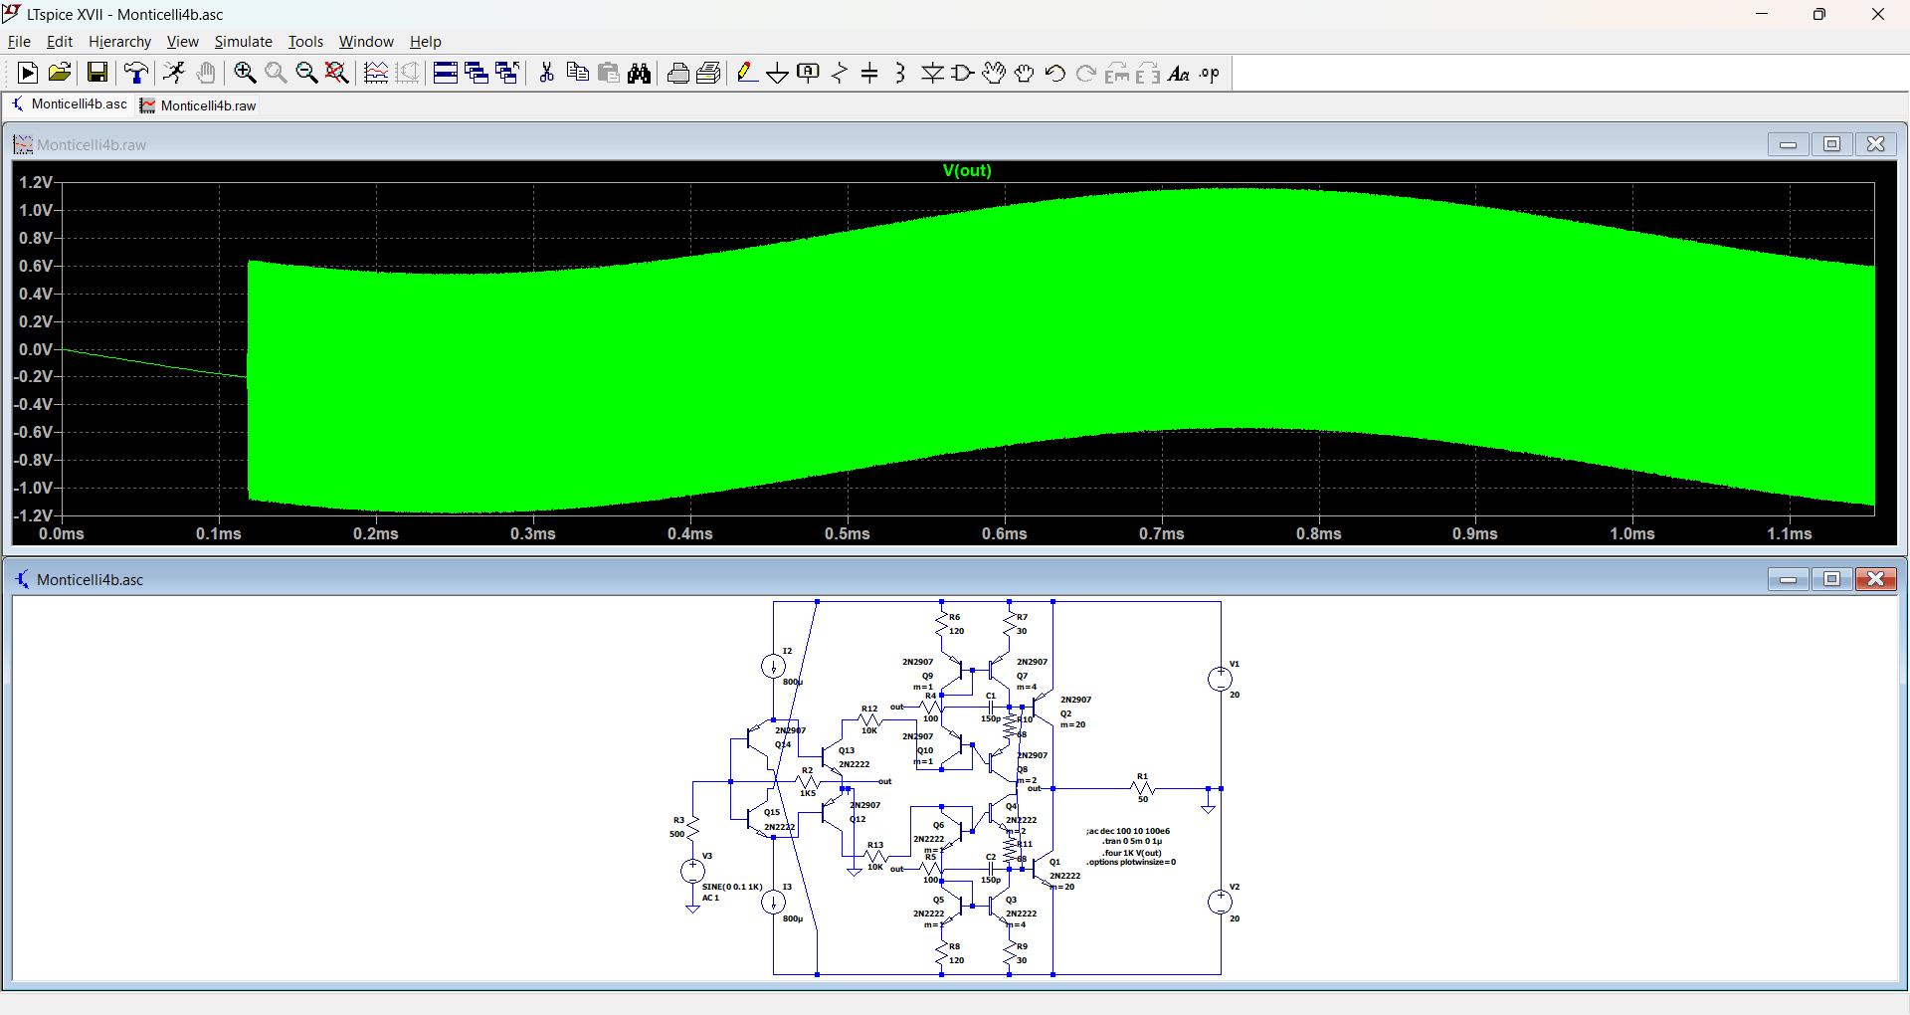Open the Tools menu
Screen dimensions: 1910x1015
click(x=305, y=42)
